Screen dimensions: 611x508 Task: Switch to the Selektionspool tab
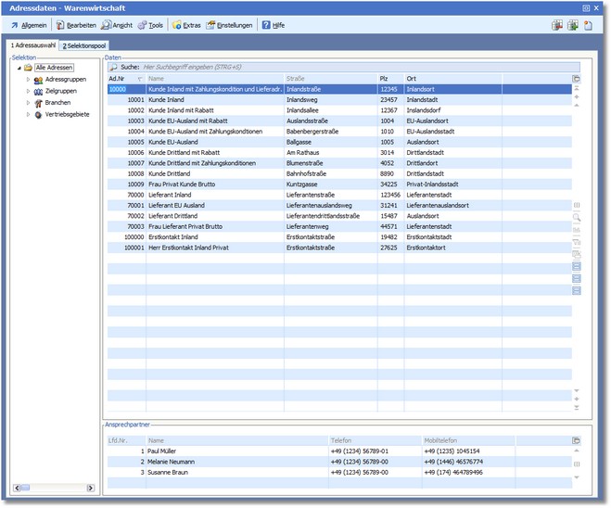point(83,45)
